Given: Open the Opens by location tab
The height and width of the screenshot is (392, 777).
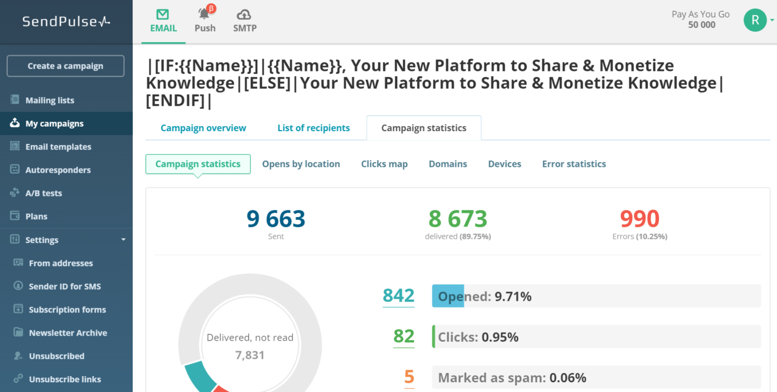Looking at the screenshot, I should click(x=301, y=164).
